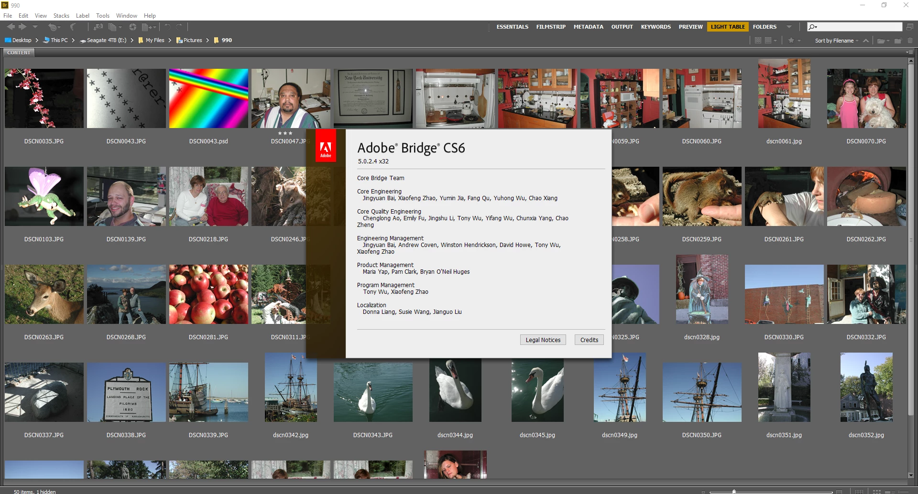Rotate image 90° clockwise
The image size is (918, 494).
point(179,27)
